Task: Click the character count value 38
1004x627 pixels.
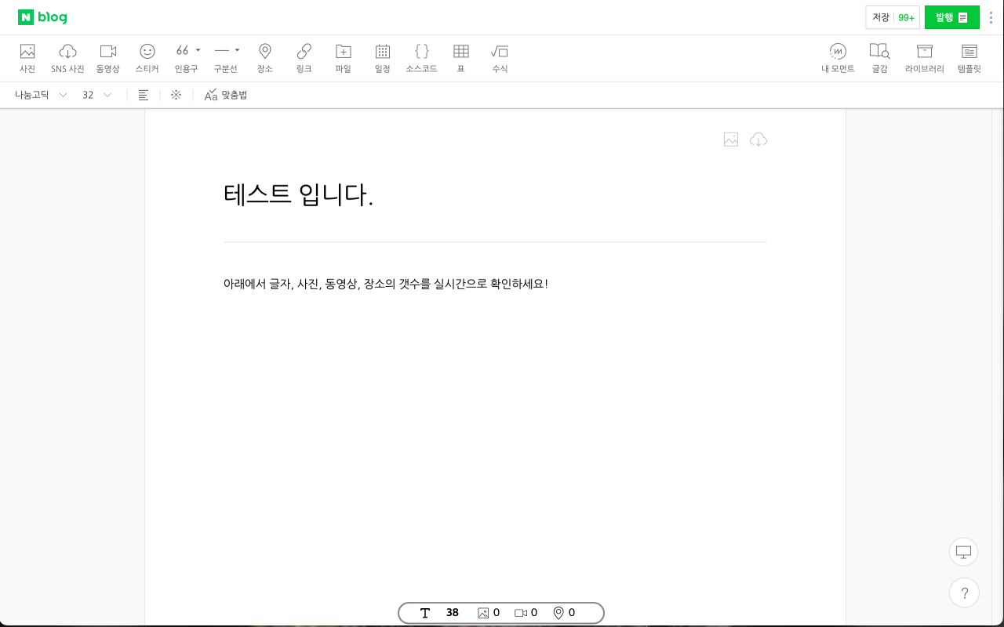Action: pyautogui.click(x=453, y=613)
